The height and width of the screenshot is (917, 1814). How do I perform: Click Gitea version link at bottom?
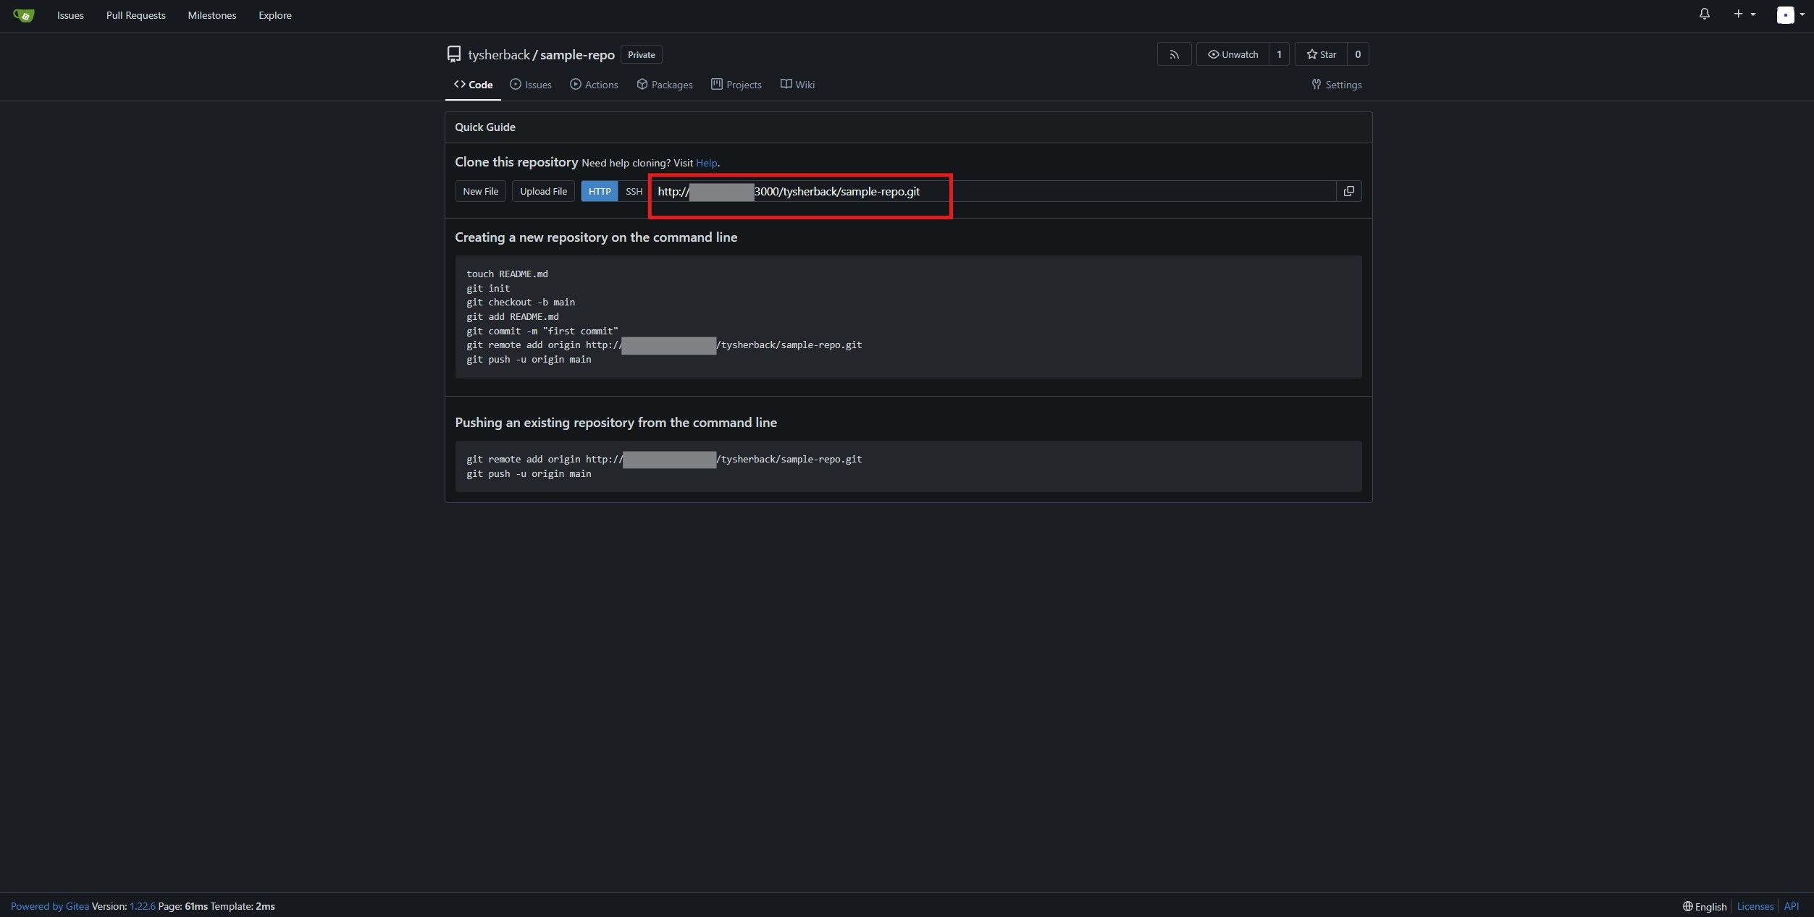click(141, 904)
